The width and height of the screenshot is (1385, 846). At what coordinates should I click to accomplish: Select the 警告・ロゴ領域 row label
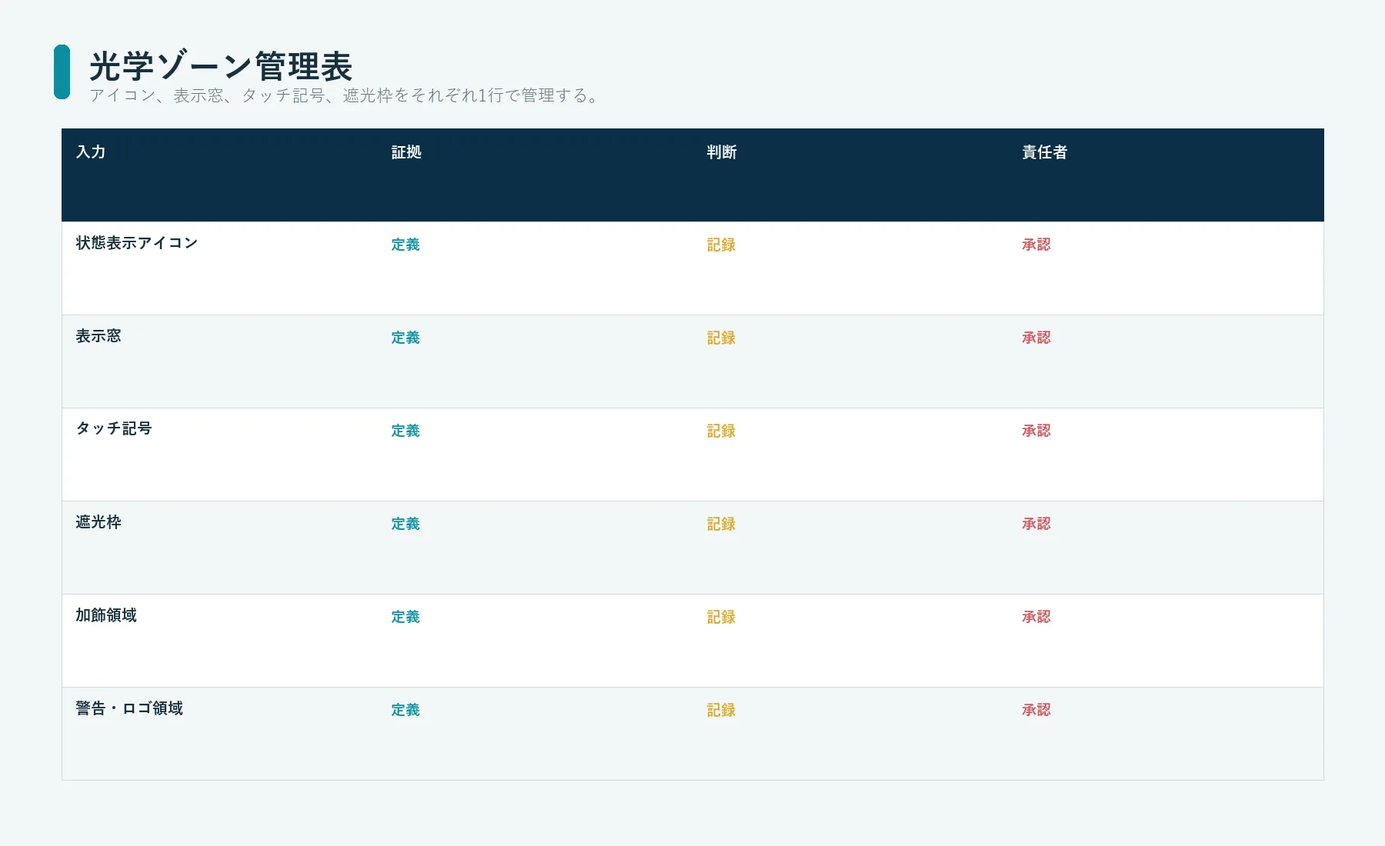[129, 708]
